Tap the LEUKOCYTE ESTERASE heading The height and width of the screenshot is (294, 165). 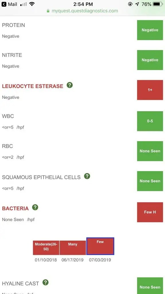(x=33, y=86)
